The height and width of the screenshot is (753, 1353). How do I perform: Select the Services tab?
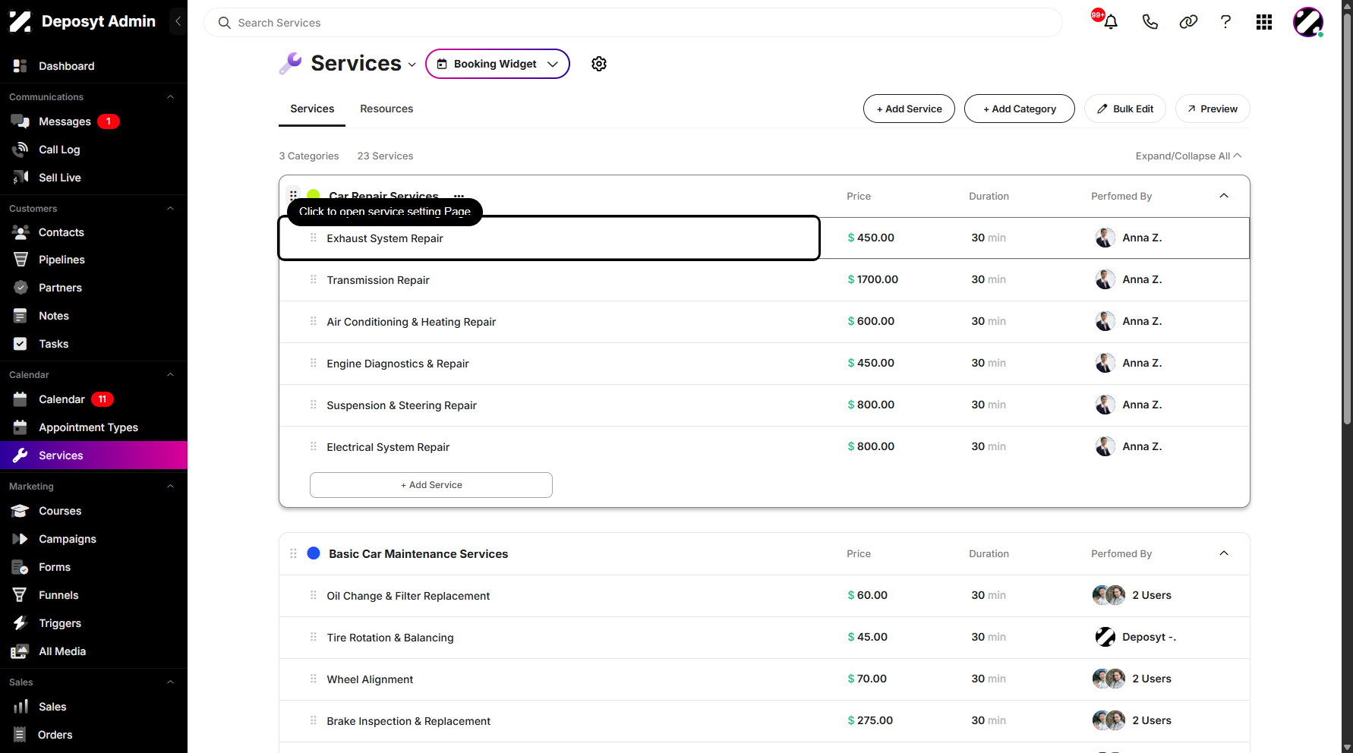312,109
